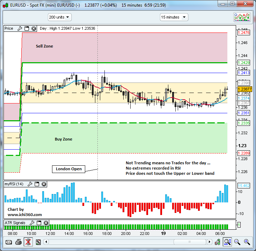Toggle the zoom-to-fit magnifier button
The width and height of the screenshot is (256, 251).
(x=227, y=242)
